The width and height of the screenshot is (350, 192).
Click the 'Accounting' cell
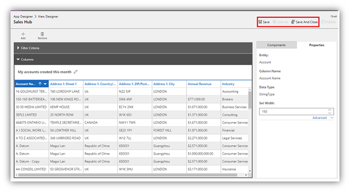[235, 92]
